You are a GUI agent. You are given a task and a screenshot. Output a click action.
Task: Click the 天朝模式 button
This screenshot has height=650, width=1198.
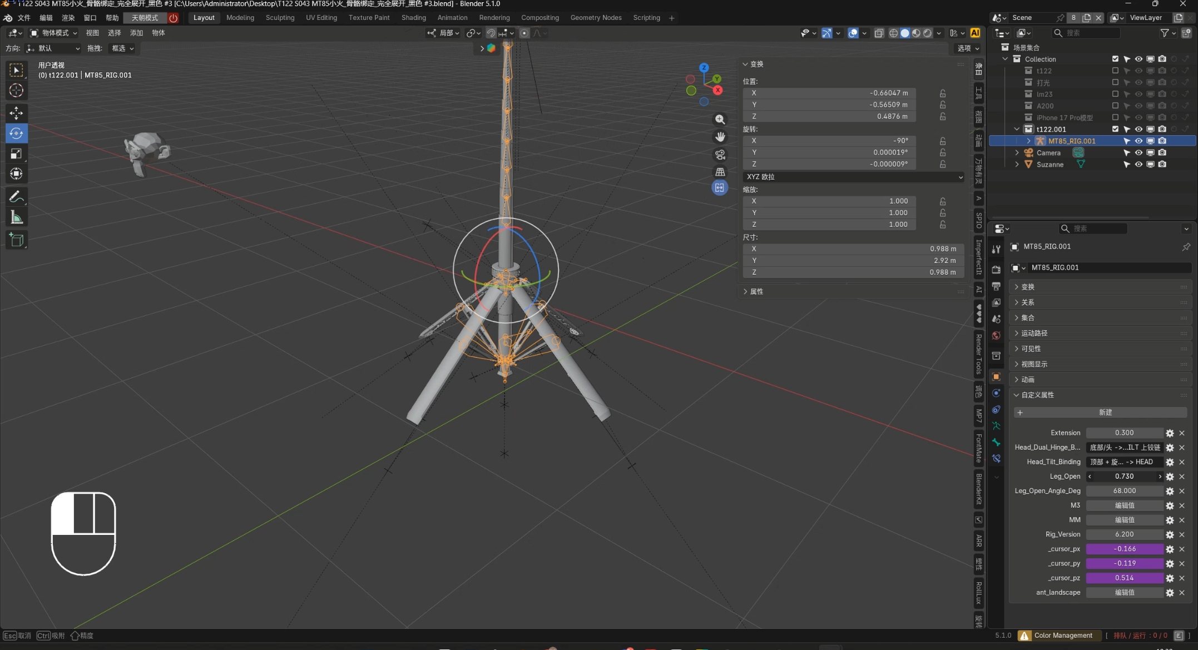point(145,18)
